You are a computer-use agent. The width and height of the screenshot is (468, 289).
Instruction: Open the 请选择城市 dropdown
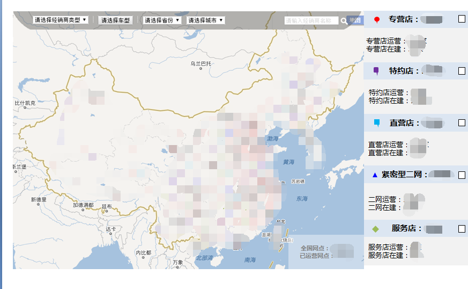[x=205, y=20]
